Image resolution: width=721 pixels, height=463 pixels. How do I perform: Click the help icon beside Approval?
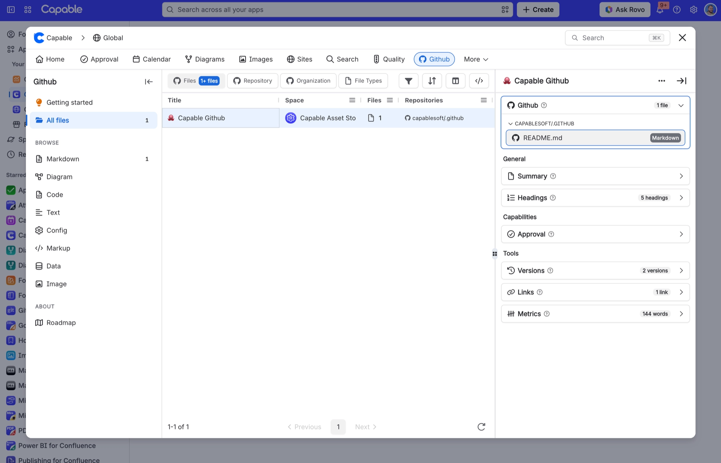(551, 234)
